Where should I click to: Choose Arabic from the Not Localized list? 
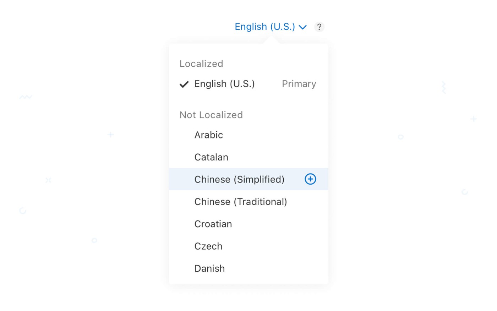(x=209, y=135)
